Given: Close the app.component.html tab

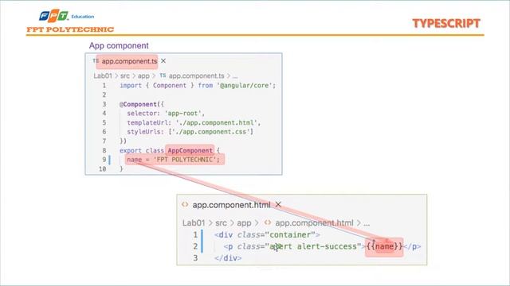Looking at the screenshot, I should pos(278,204).
